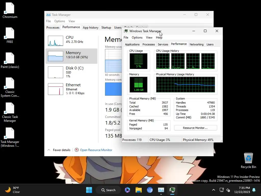Click the Windows Task Manager title icon
Image resolution: width=261 pixels, height=196 pixels.
(126, 31)
